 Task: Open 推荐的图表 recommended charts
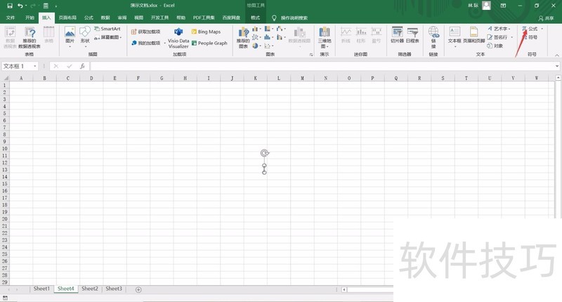coord(243,37)
